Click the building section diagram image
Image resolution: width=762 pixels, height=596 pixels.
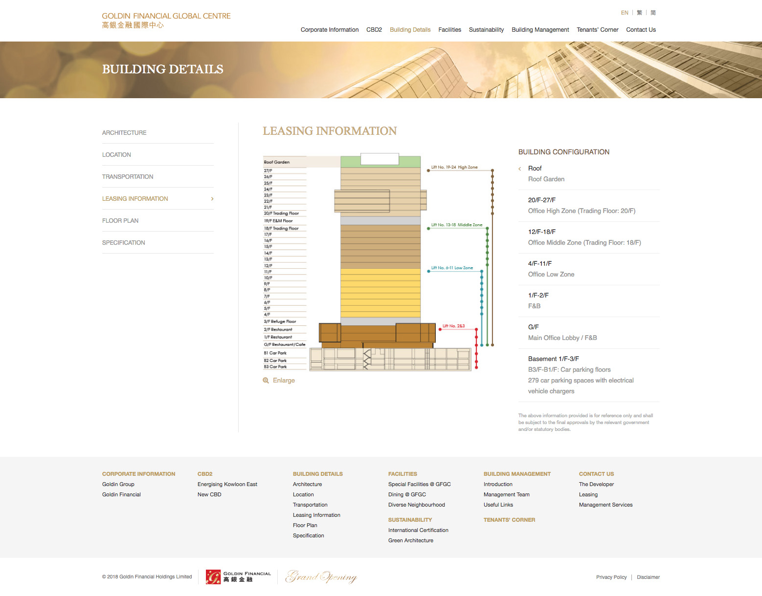[379, 263]
